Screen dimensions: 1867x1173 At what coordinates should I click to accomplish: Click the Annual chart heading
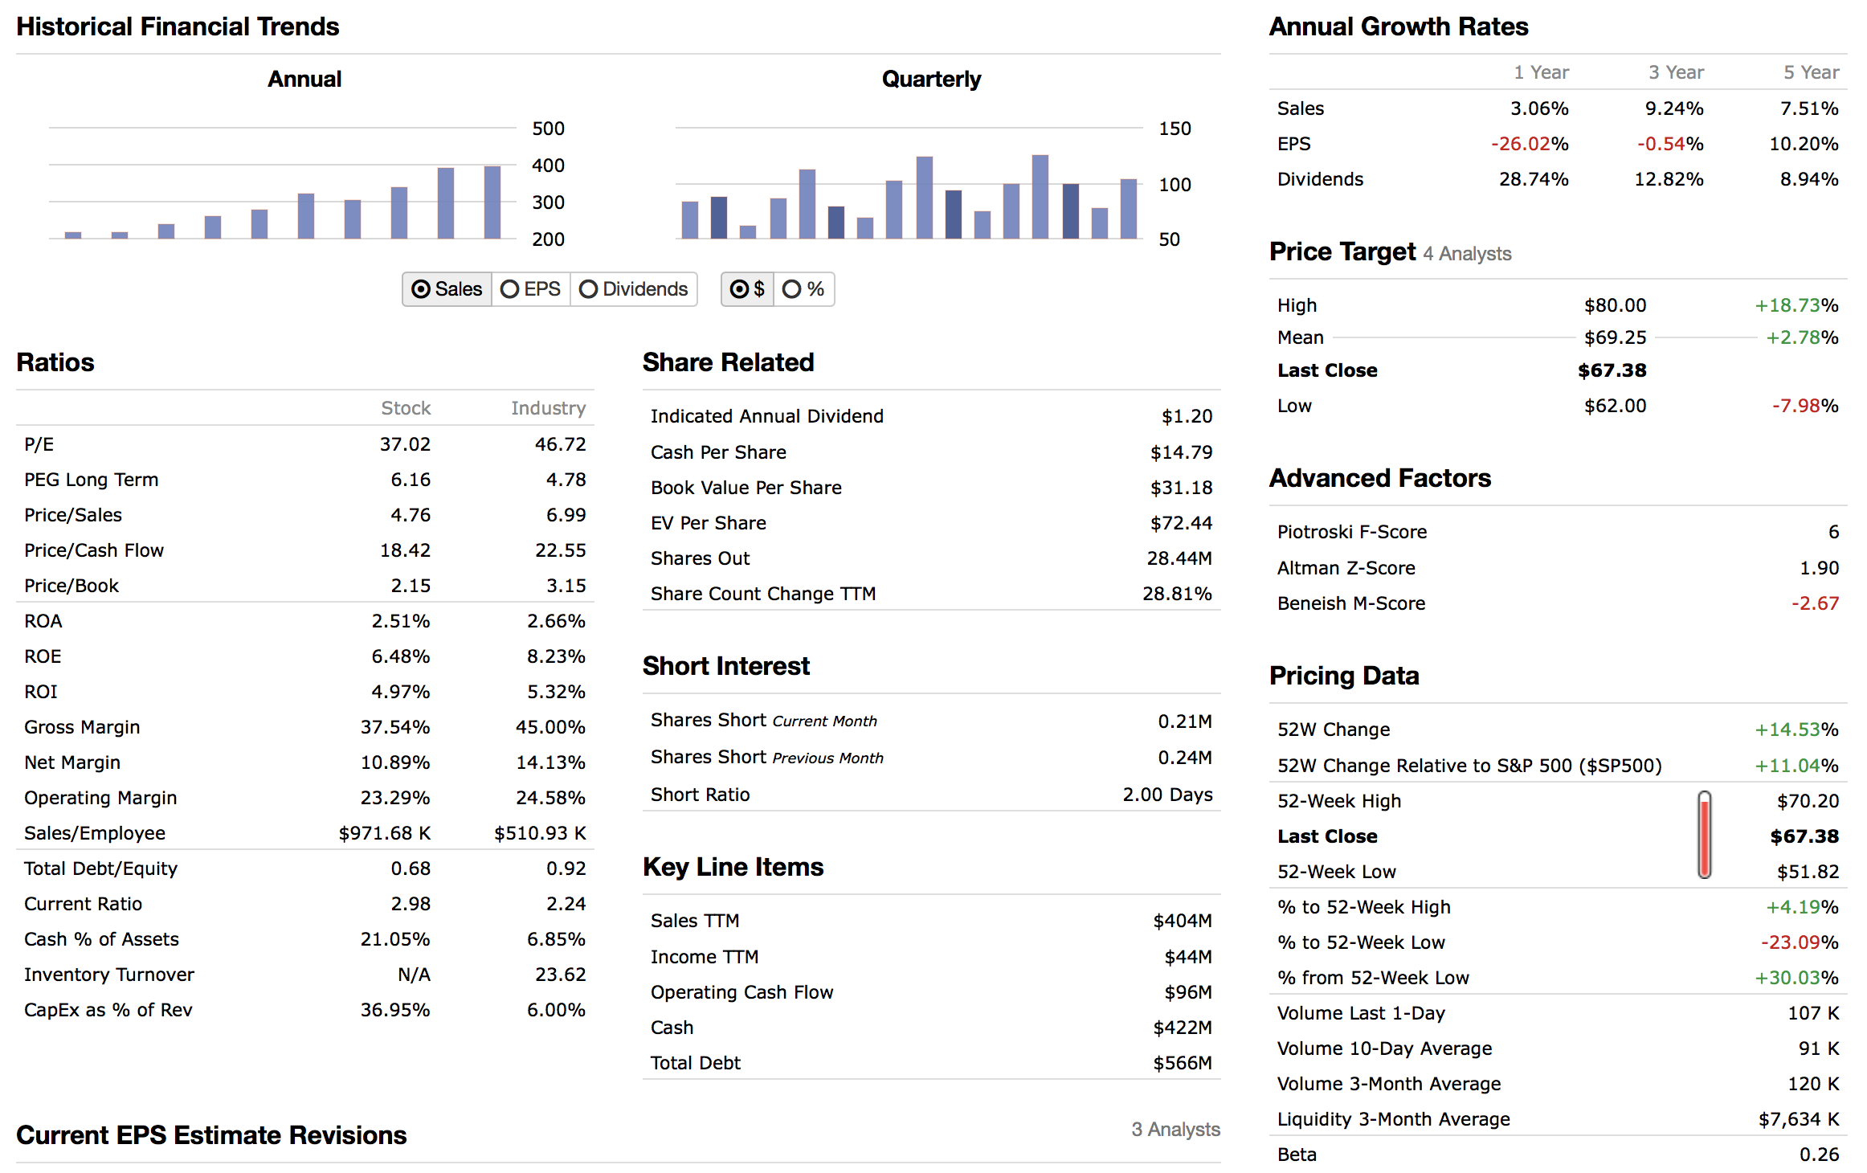coord(304,79)
